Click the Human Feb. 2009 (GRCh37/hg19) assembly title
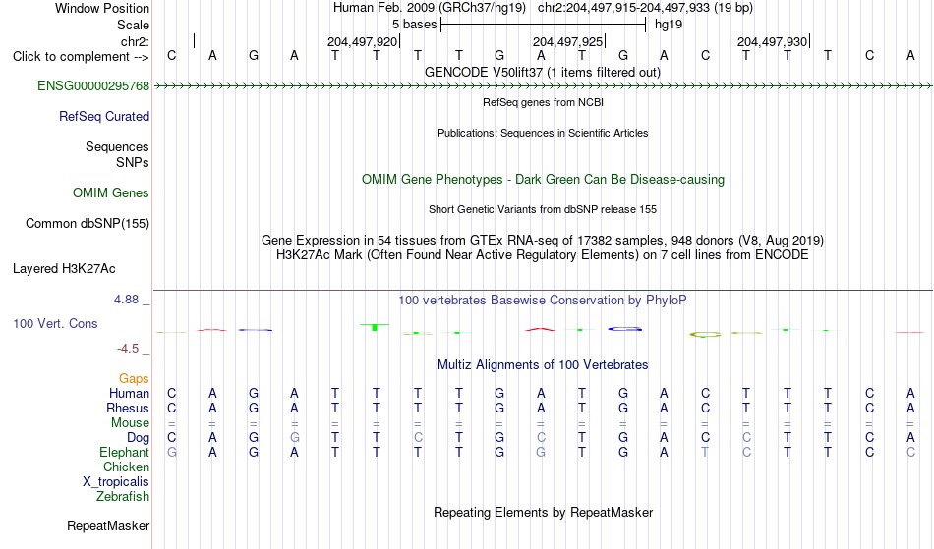This screenshot has height=549, width=934. 430,8
